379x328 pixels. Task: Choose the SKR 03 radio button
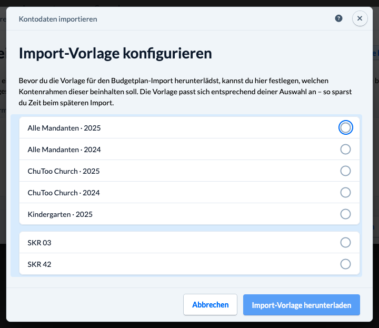point(345,243)
